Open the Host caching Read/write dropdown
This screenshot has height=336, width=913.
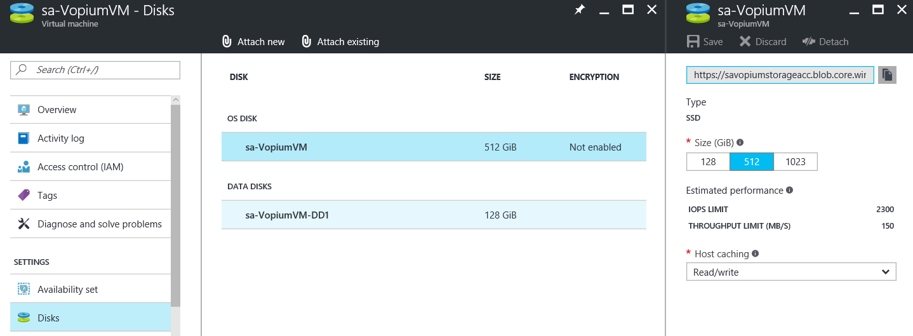(791, 272)
